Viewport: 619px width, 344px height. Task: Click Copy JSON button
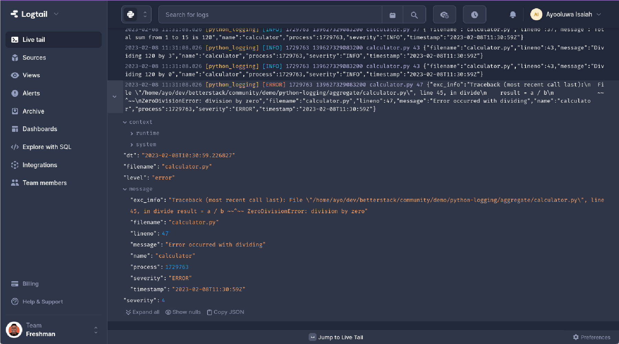[x=225, y=312]
